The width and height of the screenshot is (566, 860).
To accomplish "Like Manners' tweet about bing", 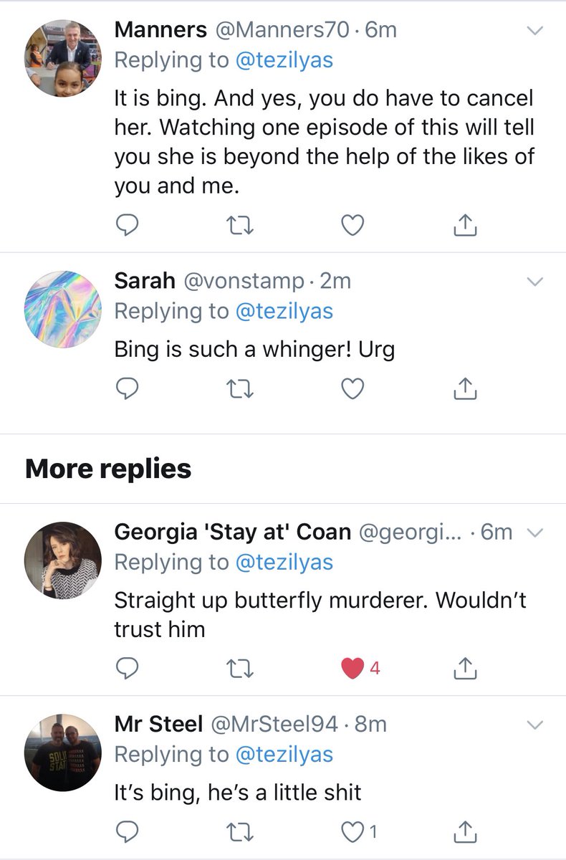I will (352, 226).
